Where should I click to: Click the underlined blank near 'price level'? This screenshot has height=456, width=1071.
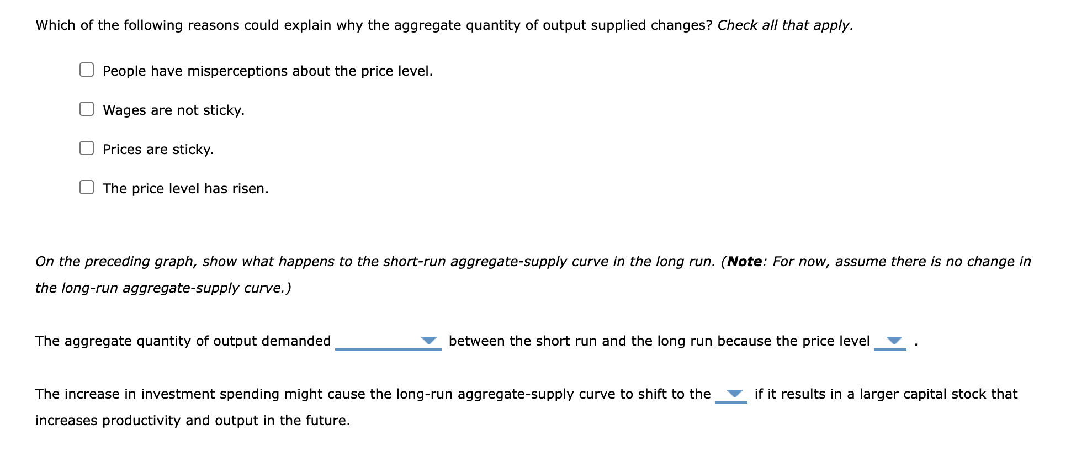click(890, 348)
